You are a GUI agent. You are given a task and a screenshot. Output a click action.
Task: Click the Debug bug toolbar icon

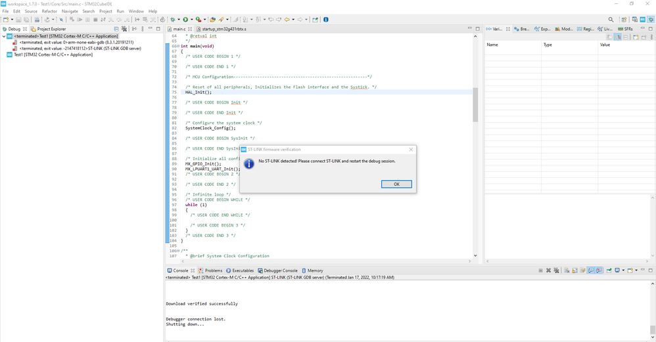(172, 20)
